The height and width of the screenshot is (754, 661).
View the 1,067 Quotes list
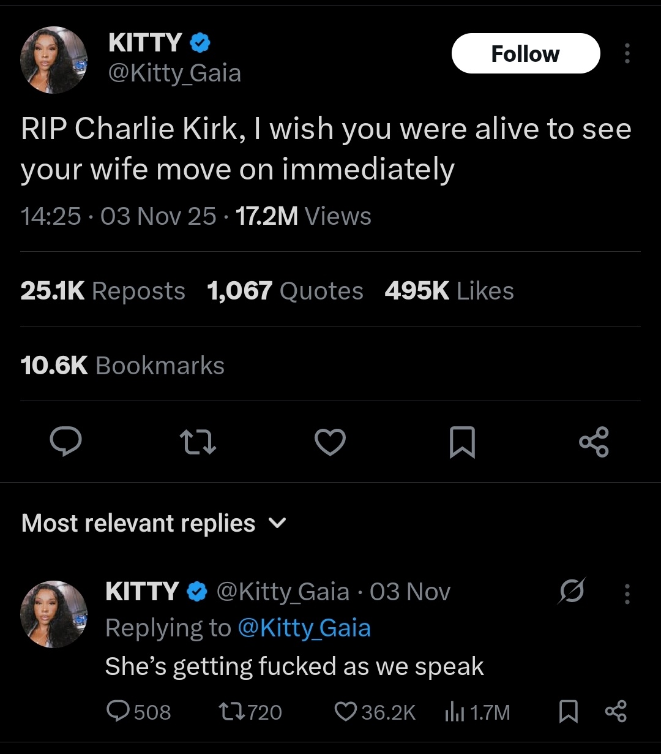coord(285,291)
